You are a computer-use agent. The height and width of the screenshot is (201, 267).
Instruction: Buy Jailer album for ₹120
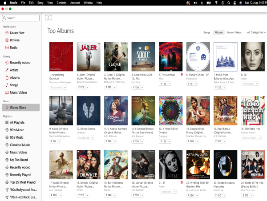coord(81,87)
